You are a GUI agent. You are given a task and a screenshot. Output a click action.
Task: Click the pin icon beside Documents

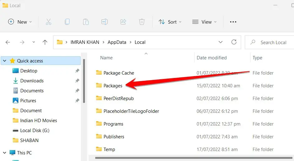(x=77, y=90)
